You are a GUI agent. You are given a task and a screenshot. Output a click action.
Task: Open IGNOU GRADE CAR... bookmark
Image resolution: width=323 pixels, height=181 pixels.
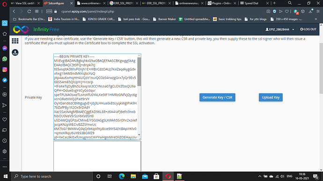pyautogui.click(x=99, y=19)
